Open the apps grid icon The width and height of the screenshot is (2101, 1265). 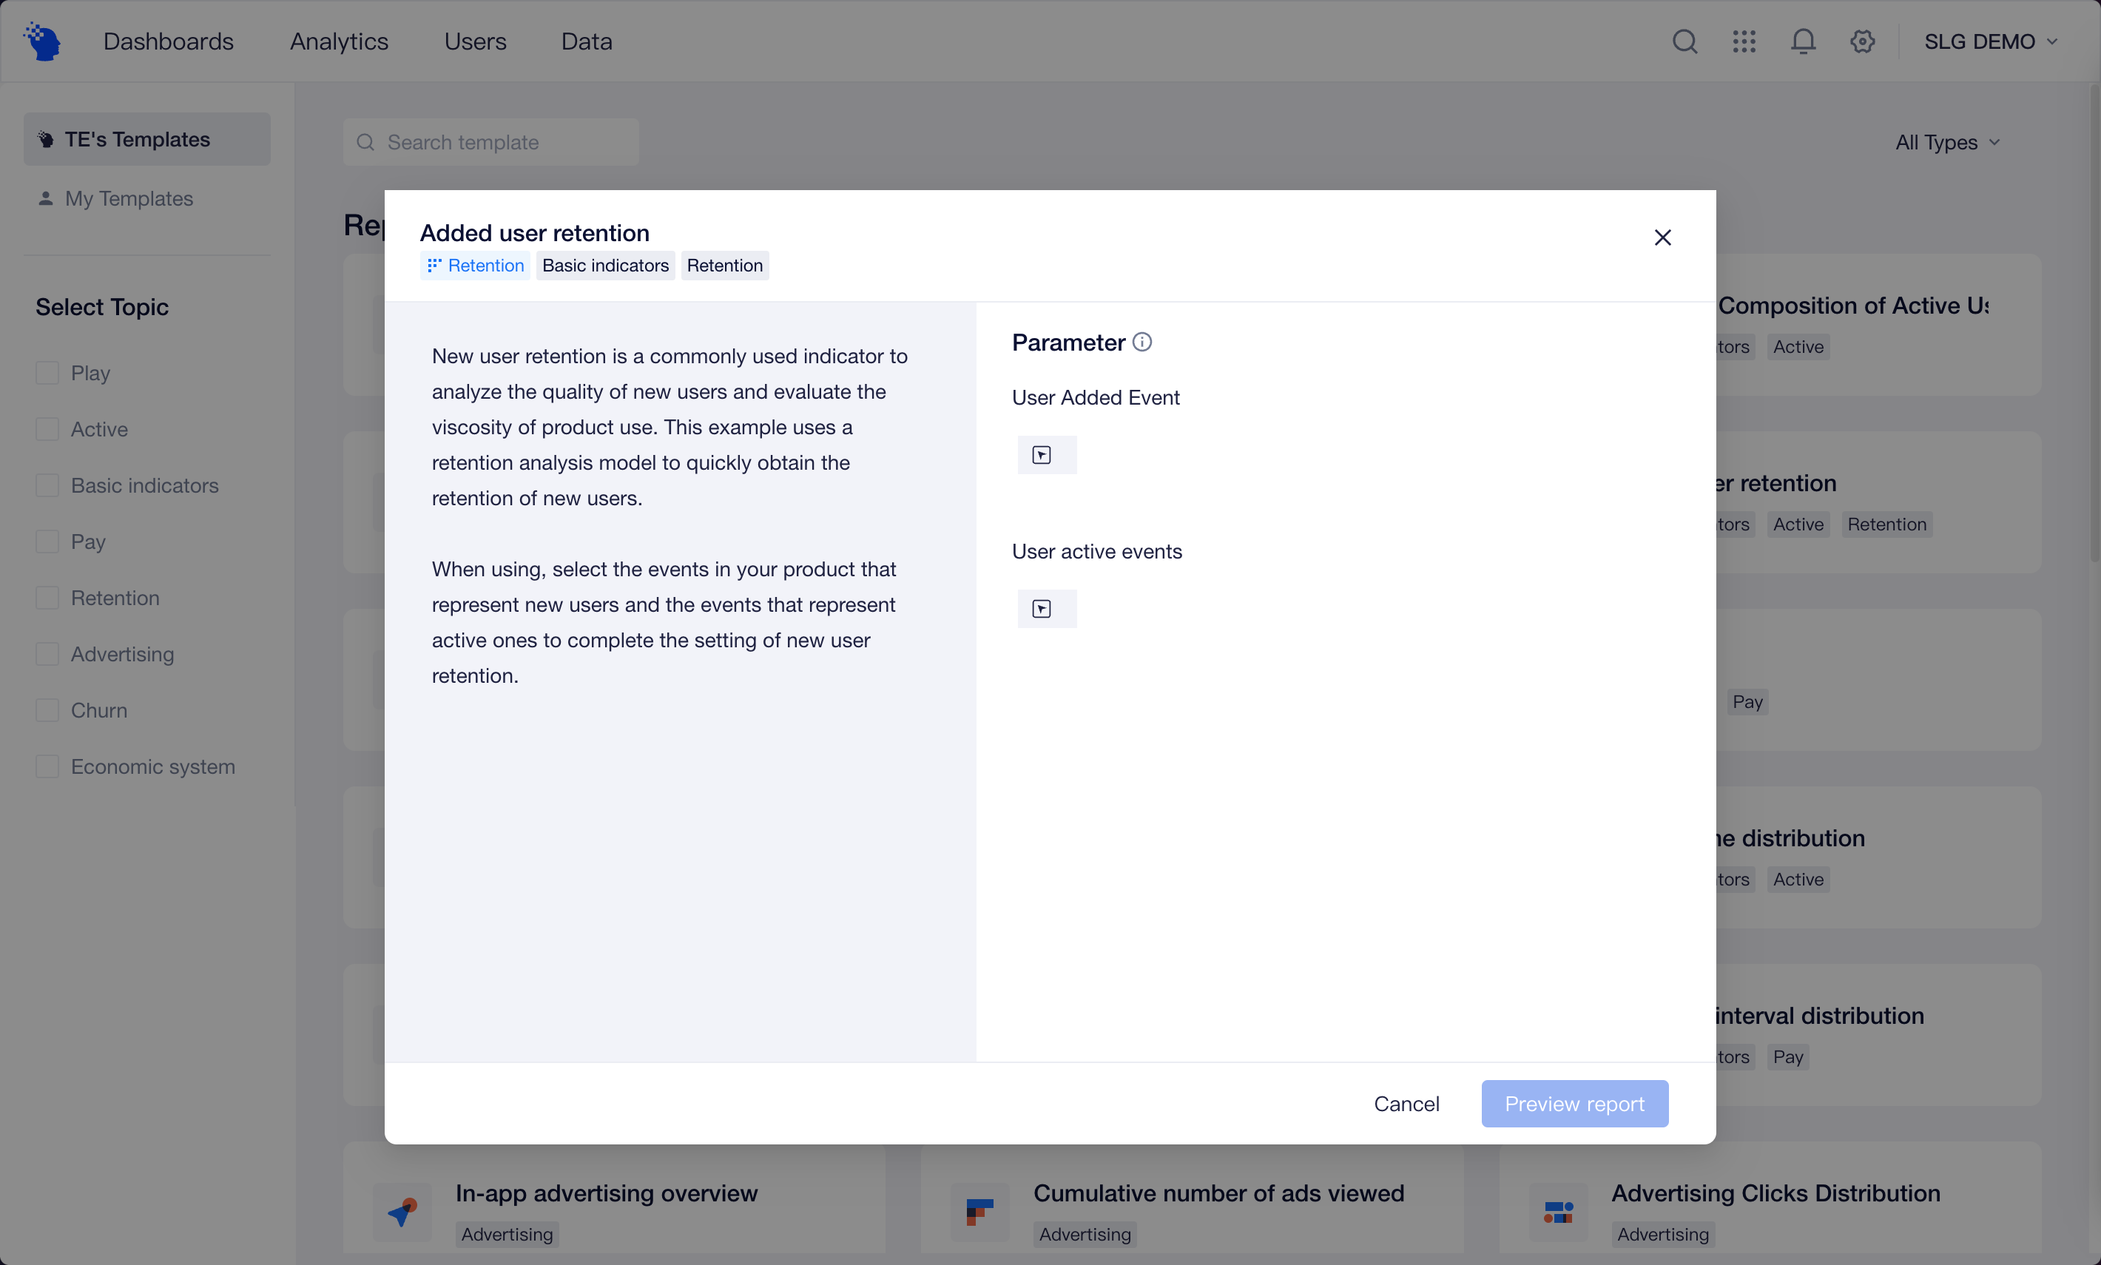tap(1744, 41)
